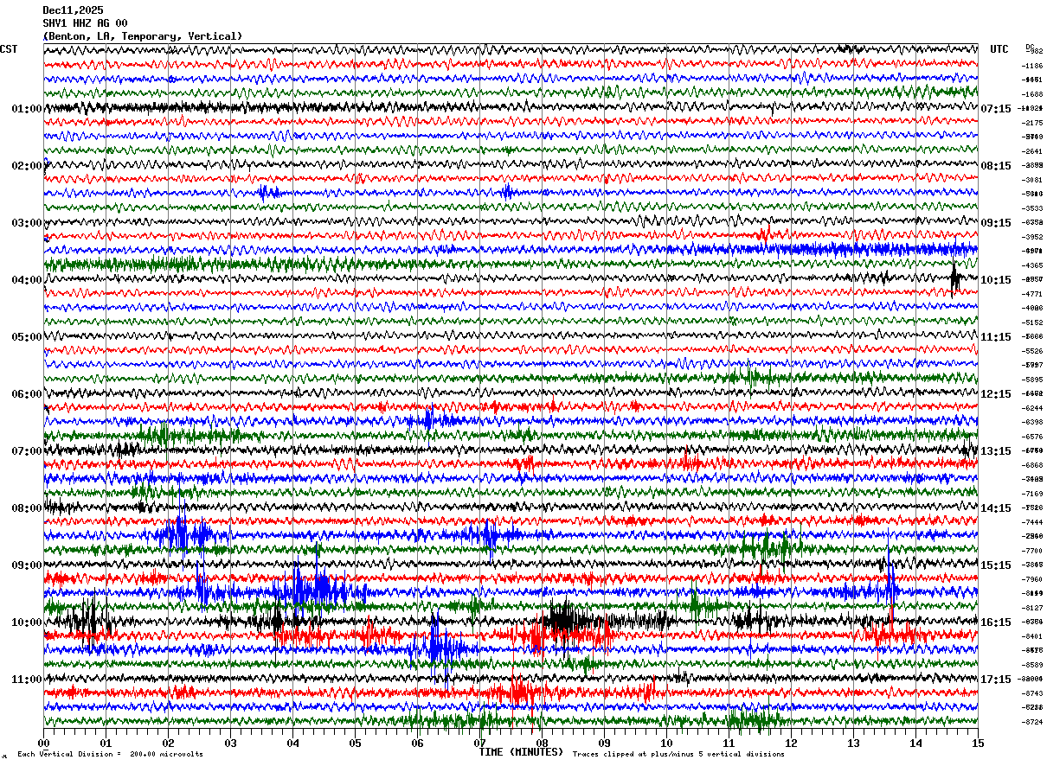This screenshot has width=1047, height=766.
Task: Click minute 02 on the time axis
Action: click(168, 743)
